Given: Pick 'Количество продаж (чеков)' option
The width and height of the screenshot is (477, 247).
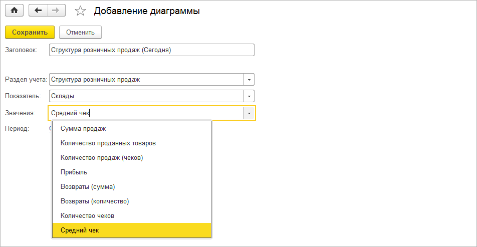Looking at the screenshot, I should point(102,158).
